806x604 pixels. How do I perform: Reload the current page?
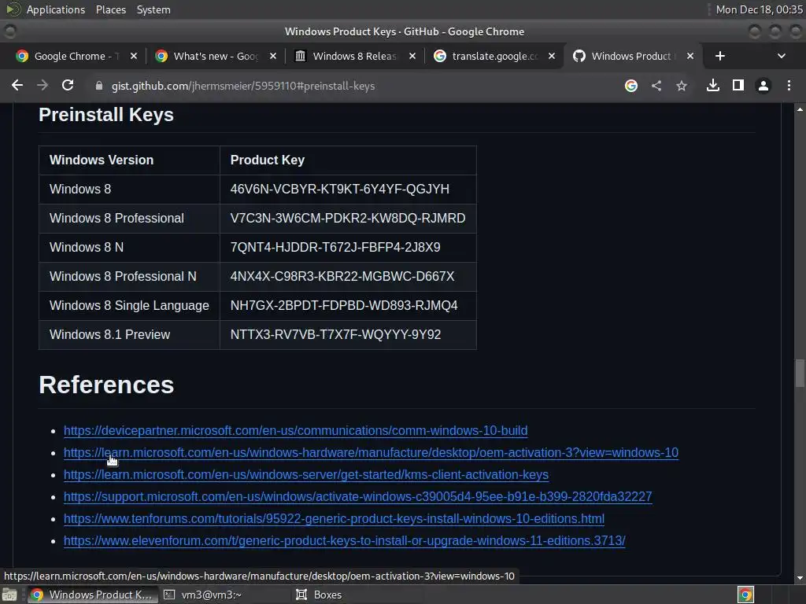[68, 86]
